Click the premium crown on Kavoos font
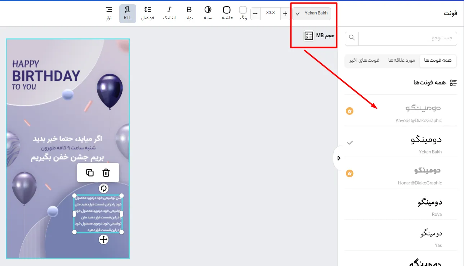This screenshot has height=266, width=464. (x=349, y=111)
